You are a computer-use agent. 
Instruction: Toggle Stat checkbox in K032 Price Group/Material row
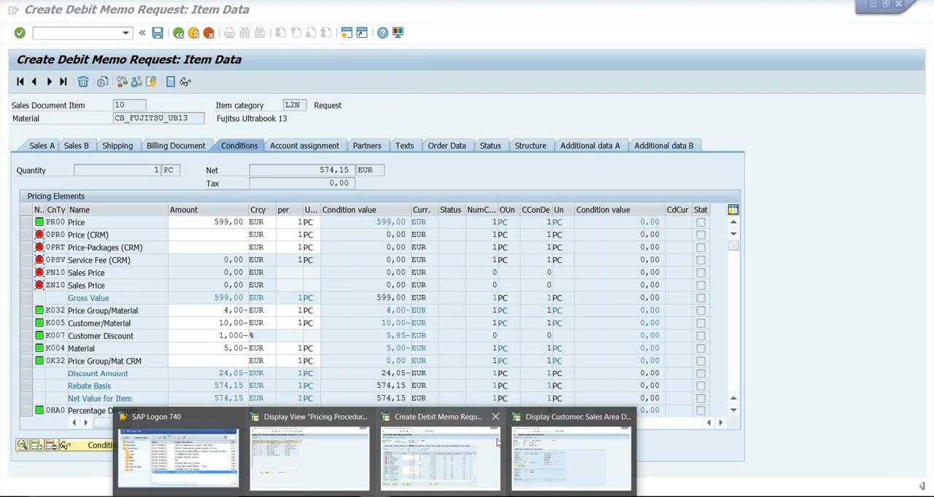(x=700, y=310)
